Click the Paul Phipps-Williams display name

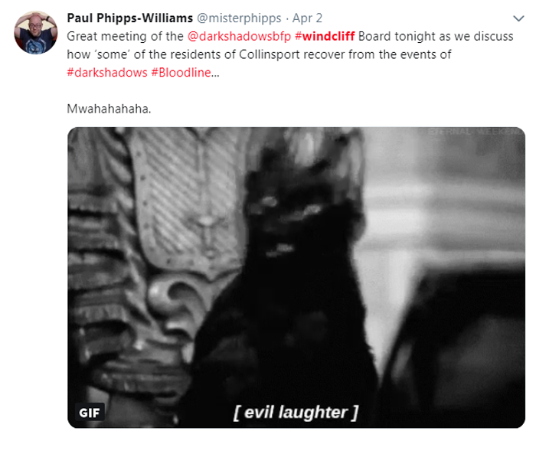point(130,18)
